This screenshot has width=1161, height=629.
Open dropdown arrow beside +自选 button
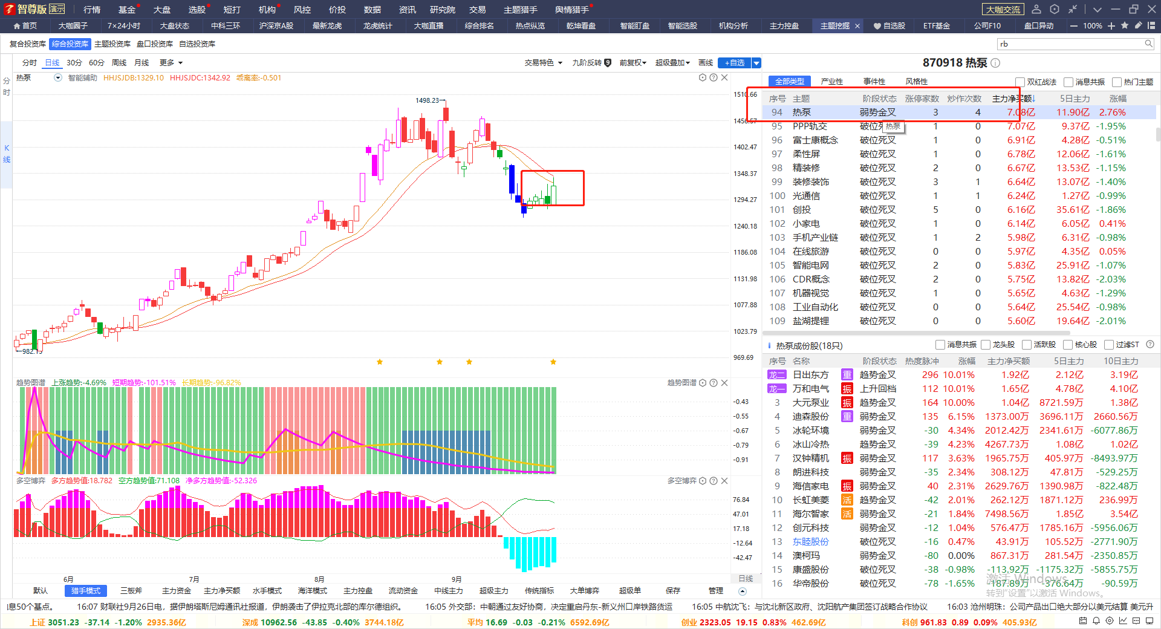pos(756,63)
